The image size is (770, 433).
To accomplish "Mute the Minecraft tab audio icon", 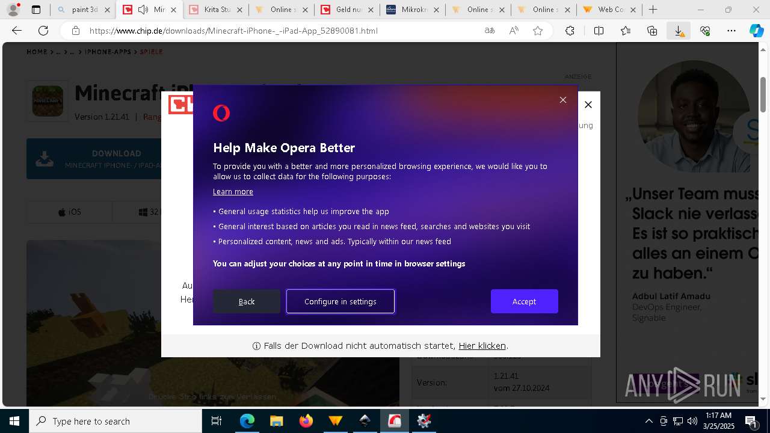I will tap(143, 10).
